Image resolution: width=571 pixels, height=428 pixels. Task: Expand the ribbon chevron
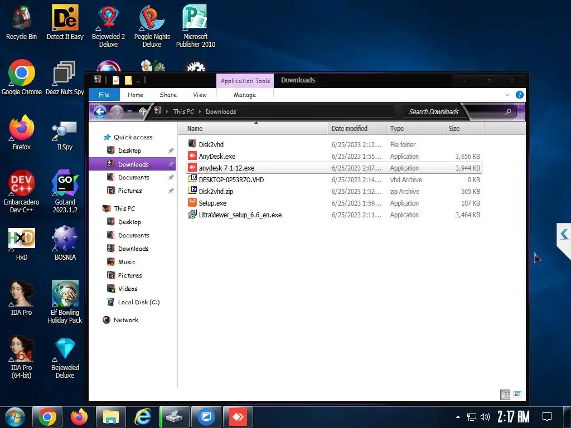[x=507, y=95]
